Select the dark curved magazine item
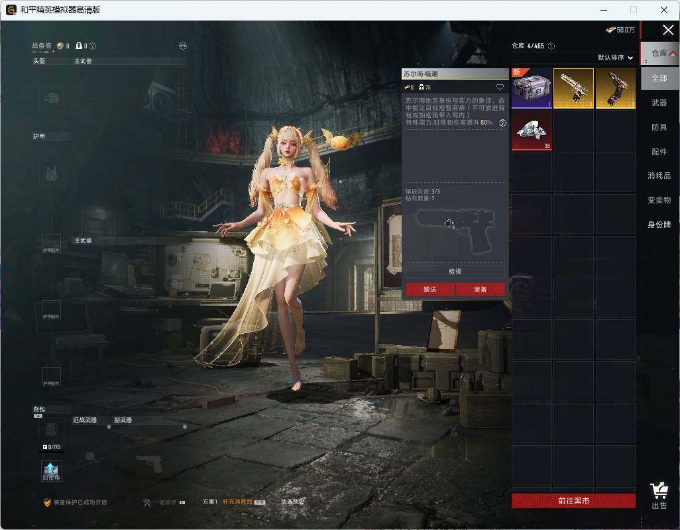Viewport: 680px width, 530px height. (616, 88)
